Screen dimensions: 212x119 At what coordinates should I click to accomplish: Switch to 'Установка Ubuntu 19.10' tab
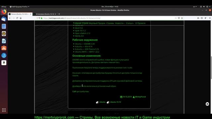tap(45, 14)
